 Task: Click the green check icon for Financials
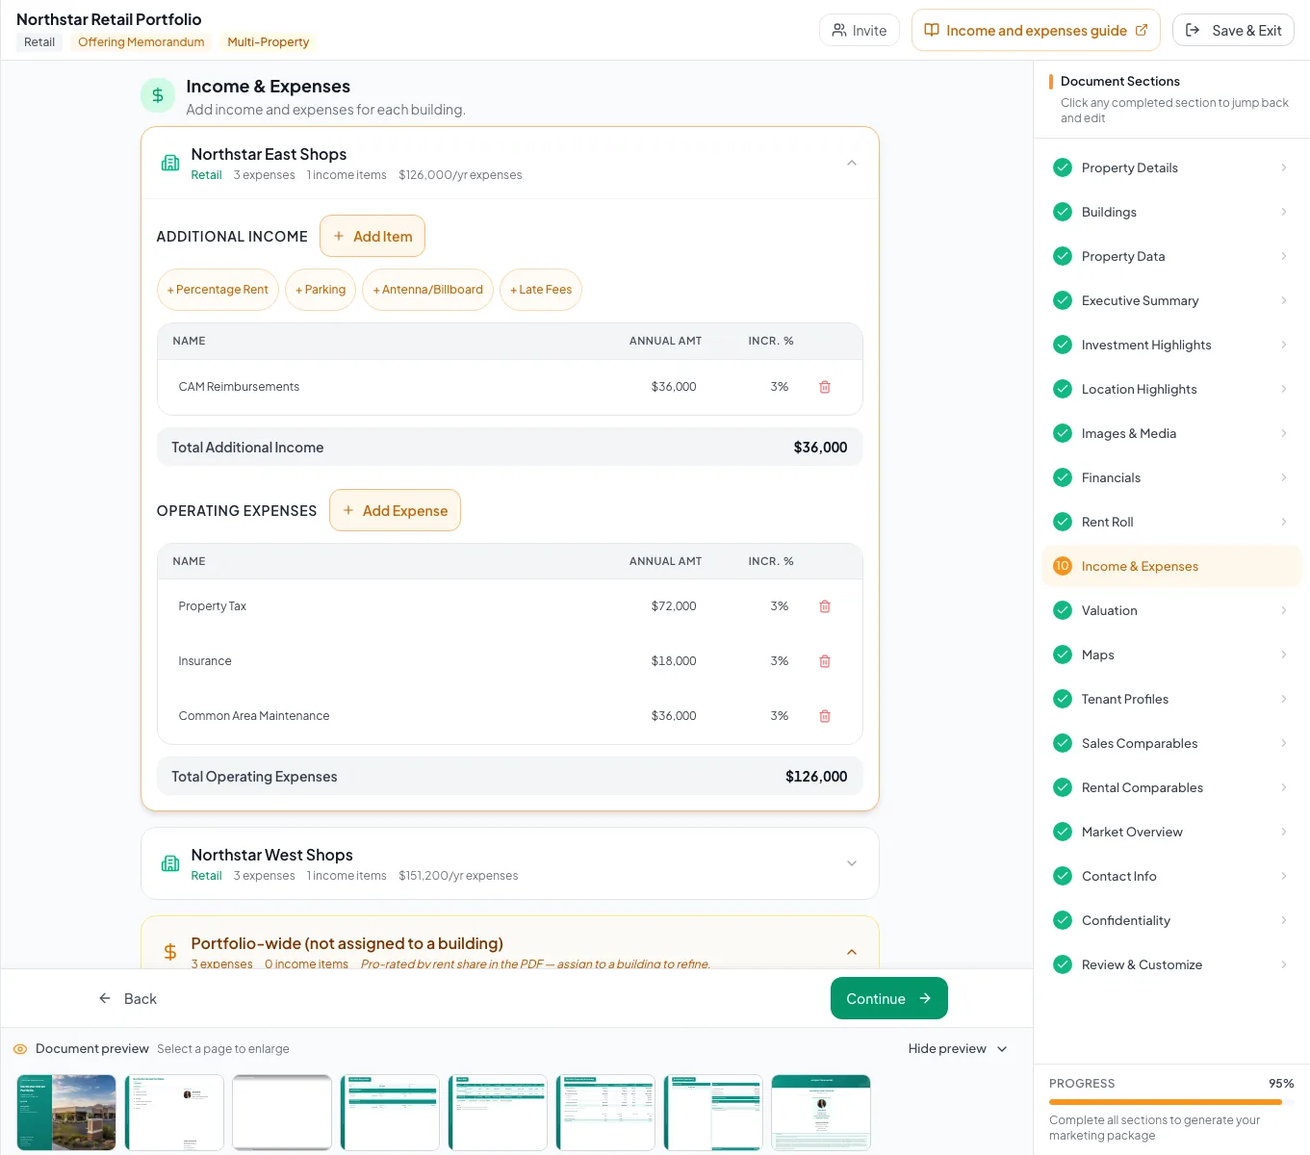pyautogui.click(x=1063, y=477)
